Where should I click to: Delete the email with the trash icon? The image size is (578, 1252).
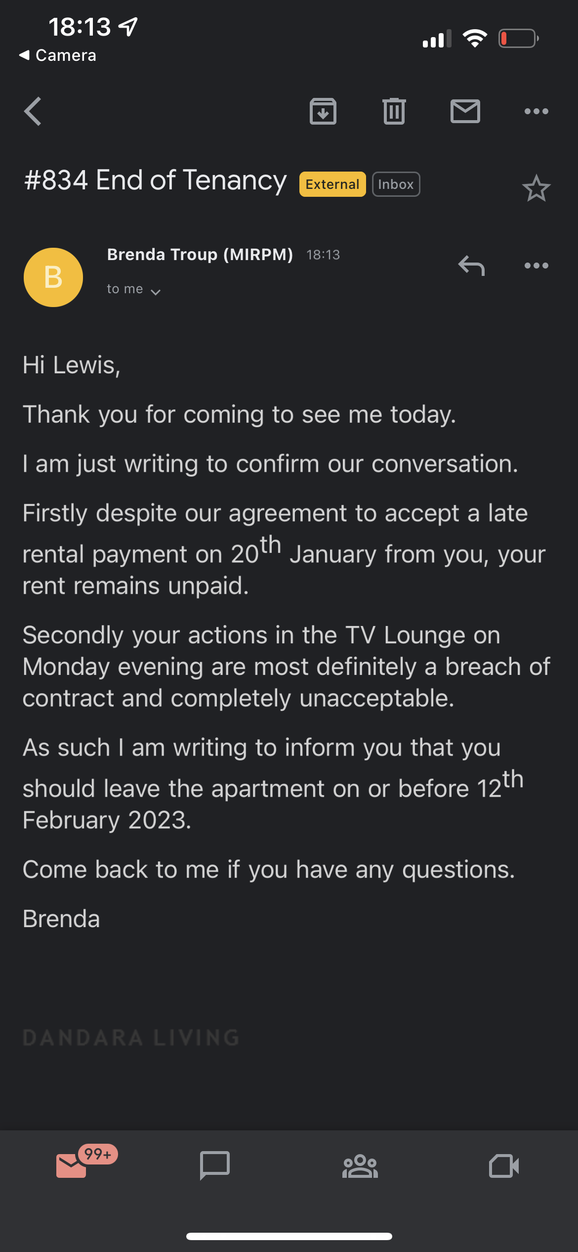394,111
